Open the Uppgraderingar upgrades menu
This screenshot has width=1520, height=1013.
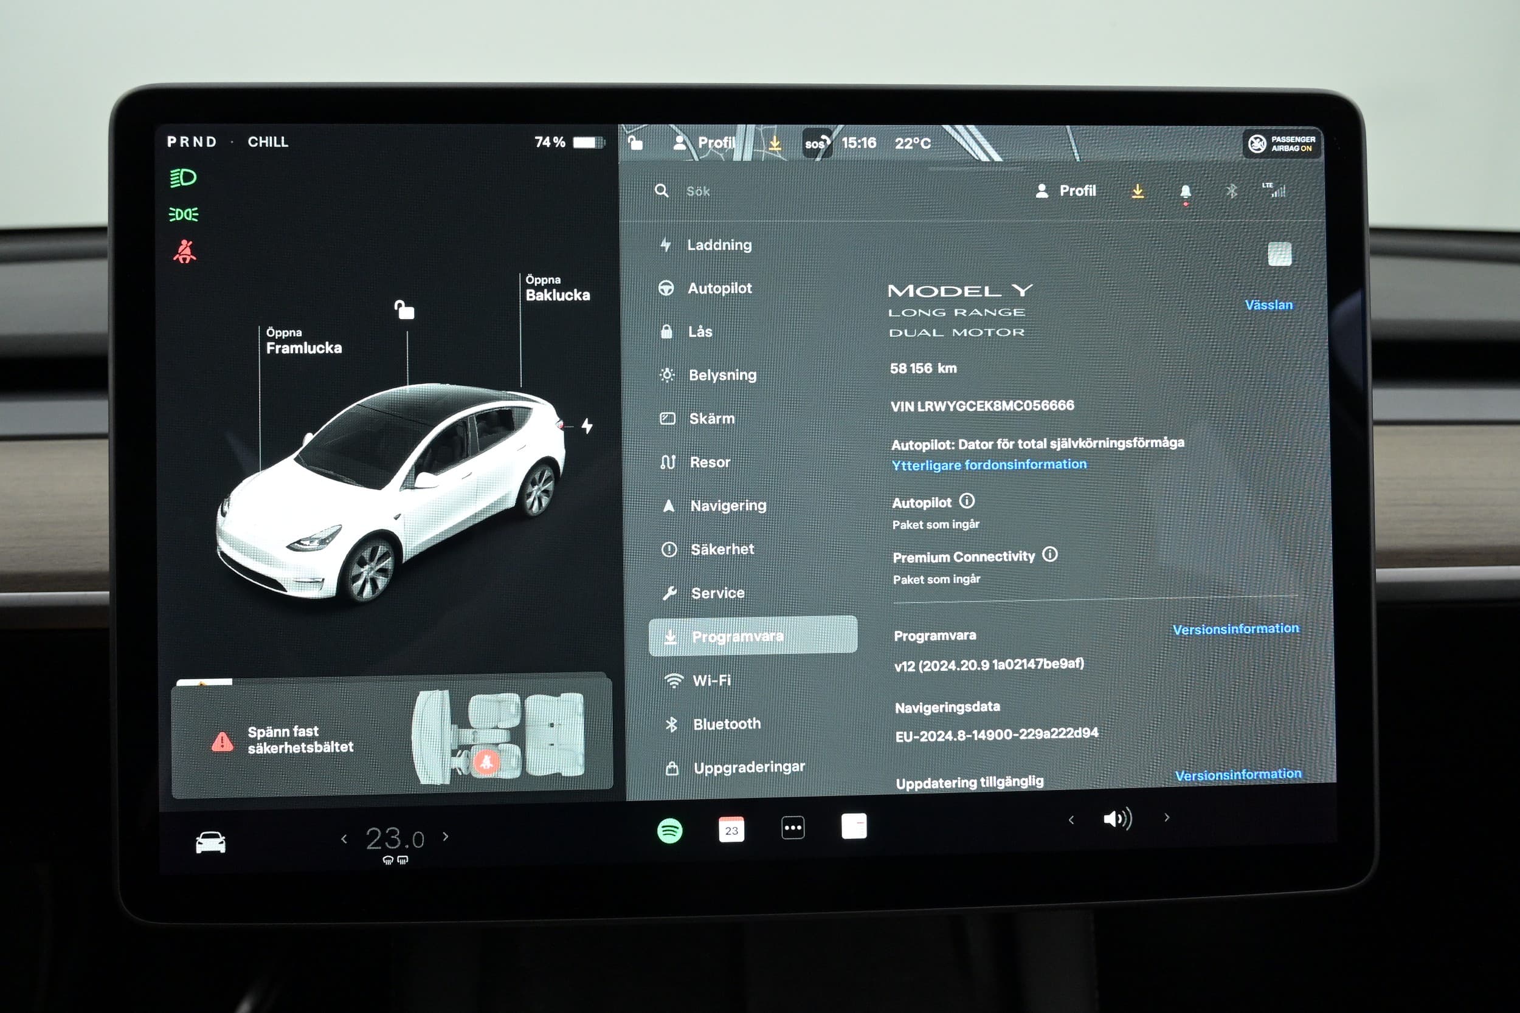click(736, 767)
